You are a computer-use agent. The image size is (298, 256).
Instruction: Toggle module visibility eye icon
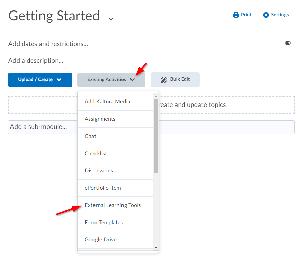click(287, 43)
